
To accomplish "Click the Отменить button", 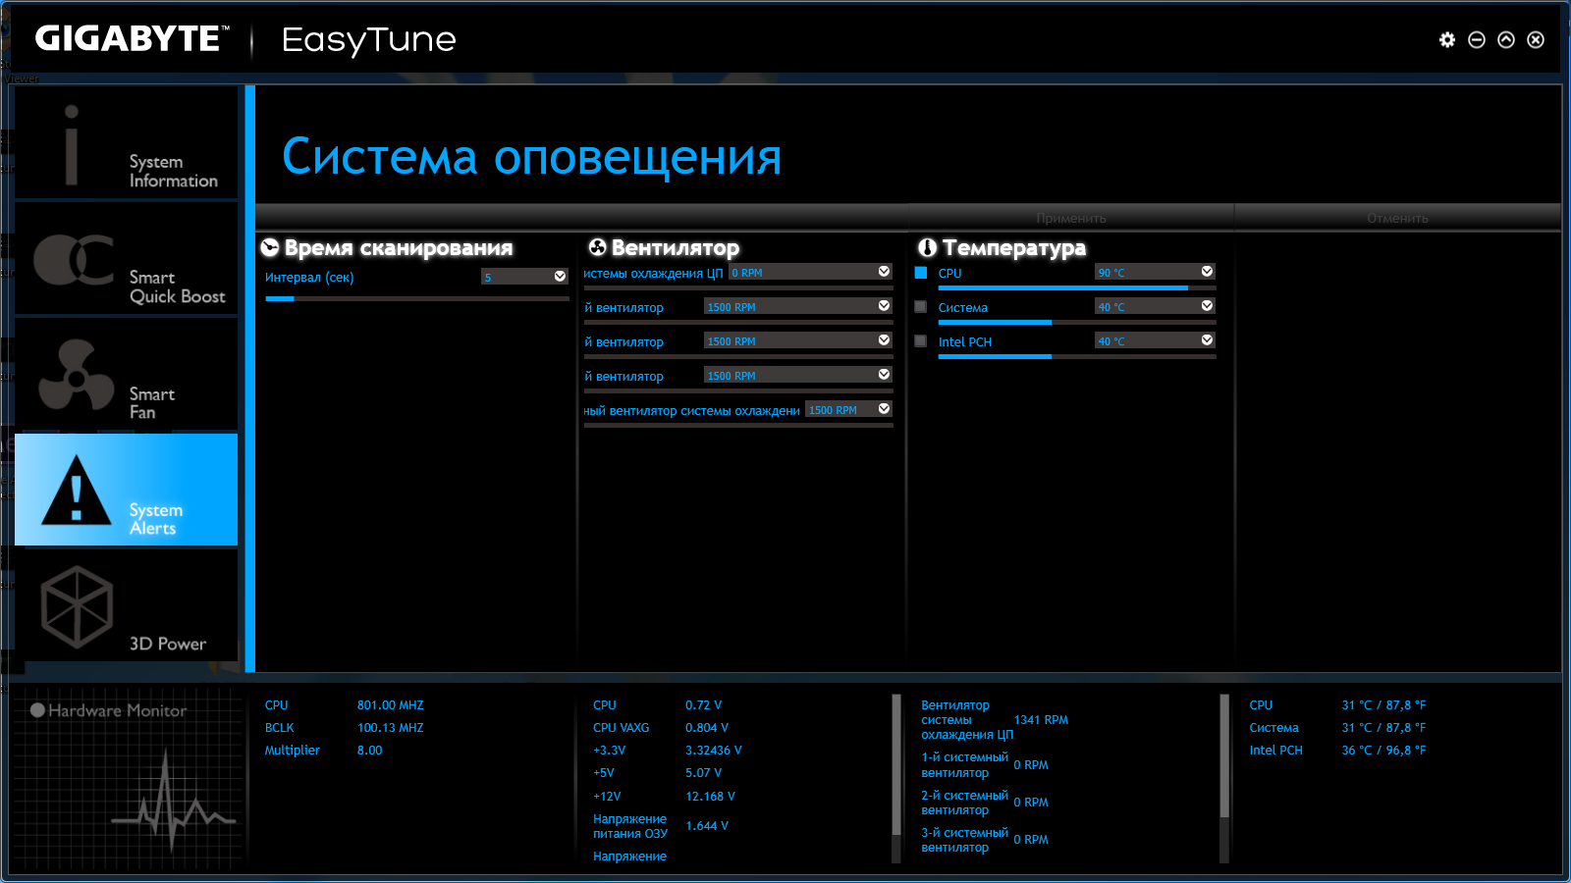I will coord(1397,218).
